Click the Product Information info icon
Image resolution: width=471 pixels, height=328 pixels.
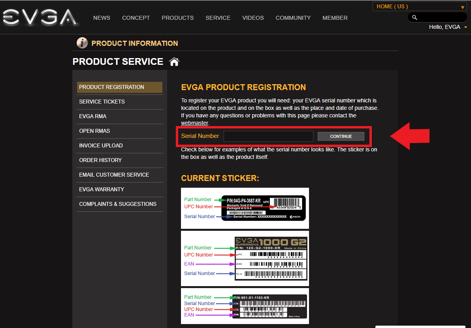click(x=82, y=43)
